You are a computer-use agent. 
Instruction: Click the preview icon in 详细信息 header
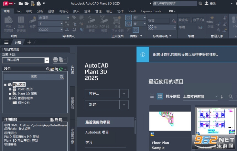(x=56, y=120)
